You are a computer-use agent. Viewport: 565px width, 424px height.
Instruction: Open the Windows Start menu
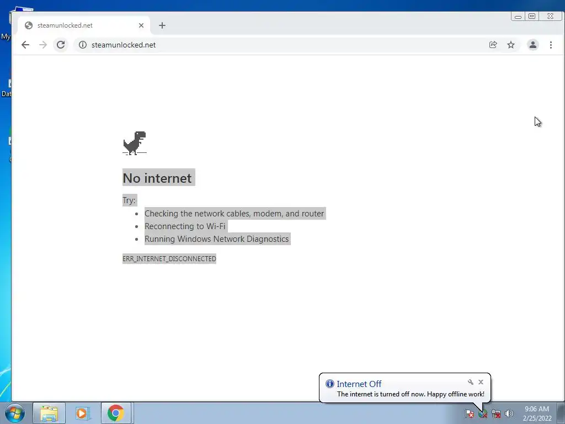[14, 413]
